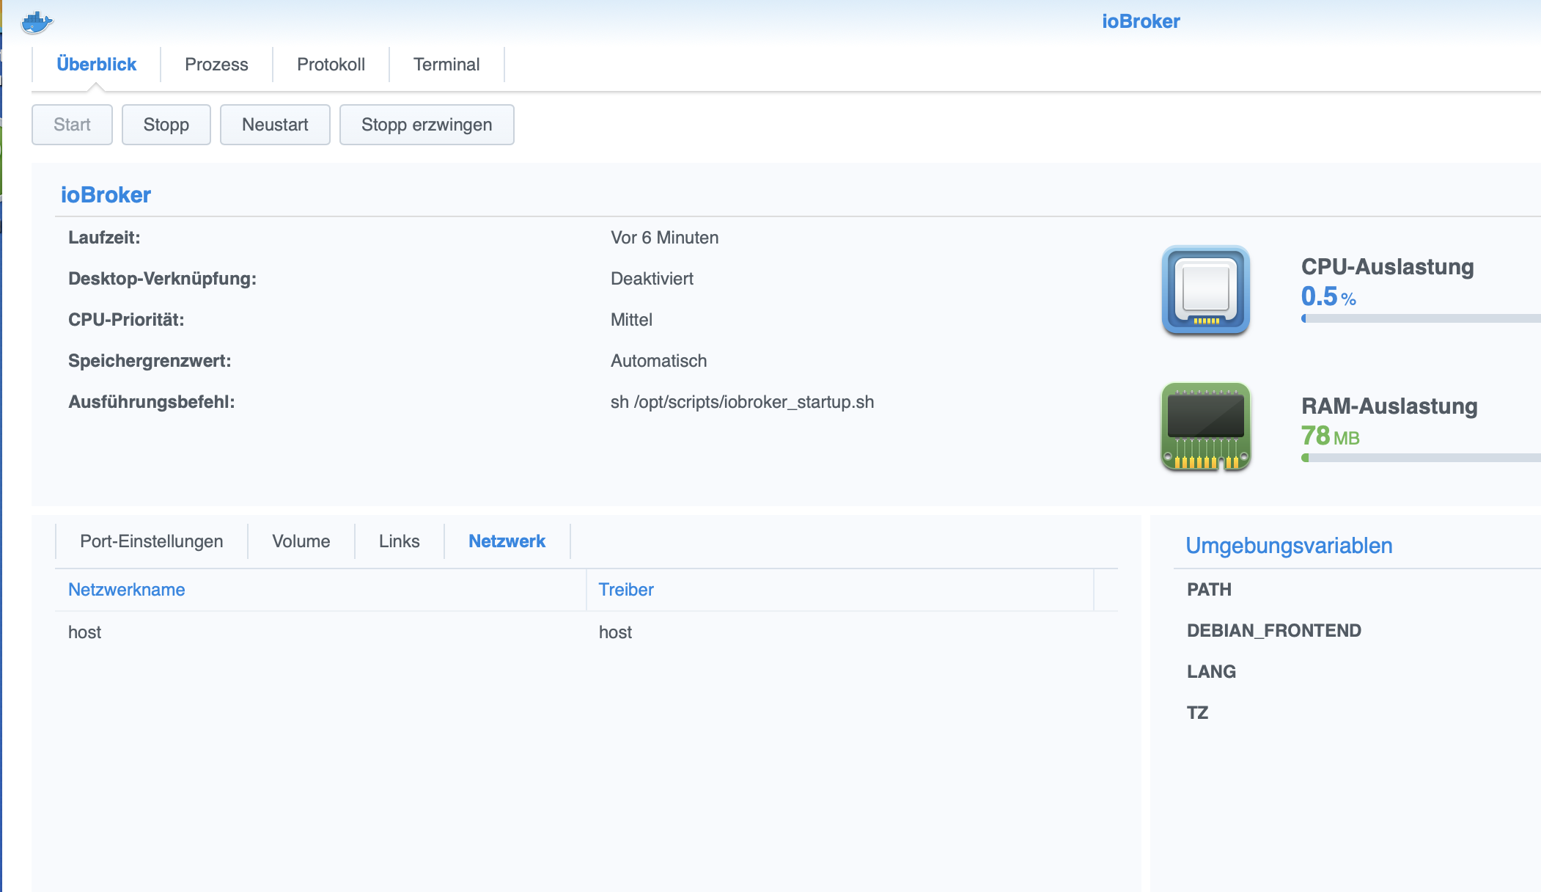The image size is (1541, 892).
Task: Open the Prozess tab
Action: pyautogui.click(x=216, y=65)
